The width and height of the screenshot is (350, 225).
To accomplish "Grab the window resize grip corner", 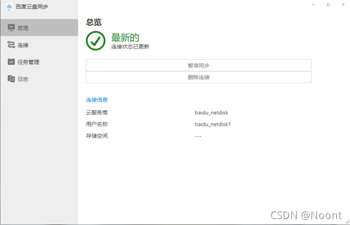I will coord(347,222).
